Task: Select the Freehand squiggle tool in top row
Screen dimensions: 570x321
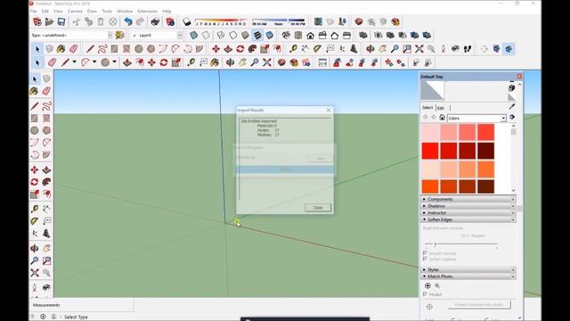Action: [102, 49]
